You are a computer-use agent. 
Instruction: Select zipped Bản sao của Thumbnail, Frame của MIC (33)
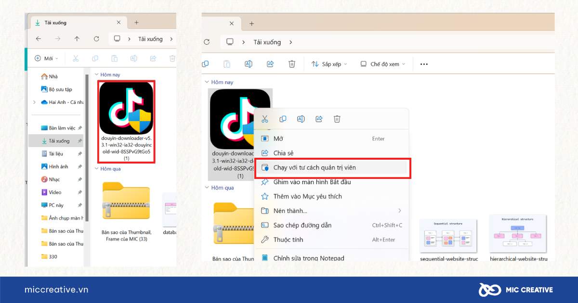126,211
